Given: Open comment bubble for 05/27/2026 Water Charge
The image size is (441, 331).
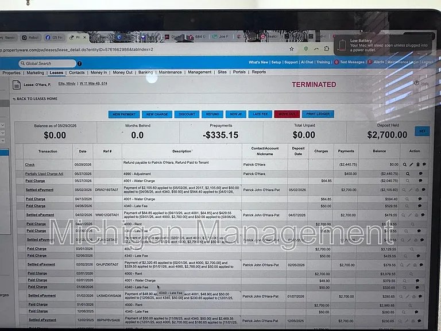Looking at the screenshot, I should [420, 180].
